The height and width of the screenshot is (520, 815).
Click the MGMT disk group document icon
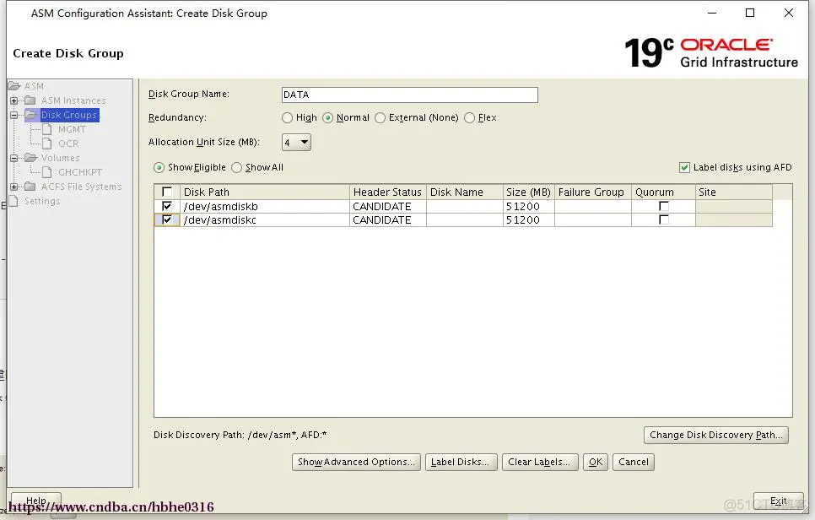(47, 129)
